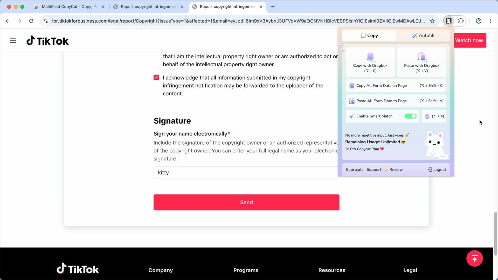The height and width of the screenshot is (280, 498).
Task: Click the Copy All Form Data on Page option
Action: pos(381,86)
